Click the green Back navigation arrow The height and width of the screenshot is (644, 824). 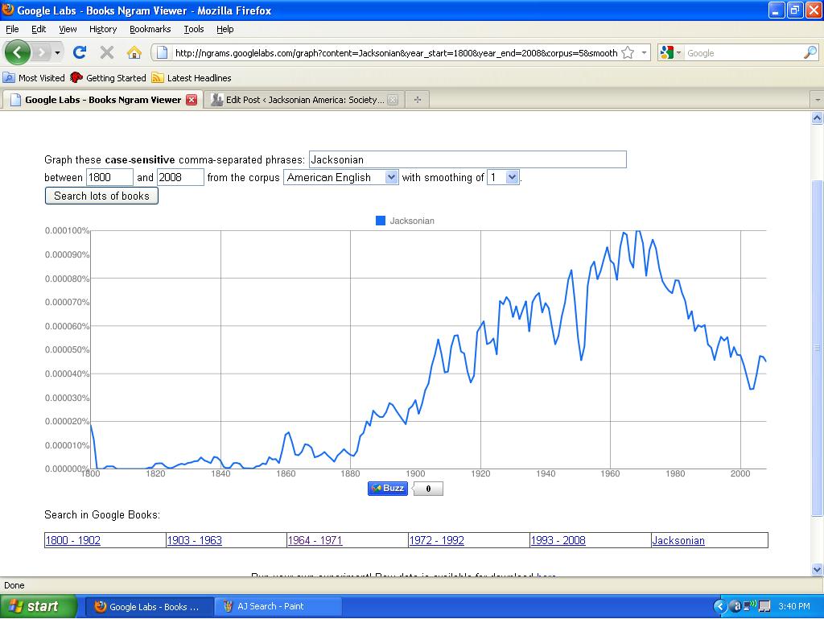(18, 52)
